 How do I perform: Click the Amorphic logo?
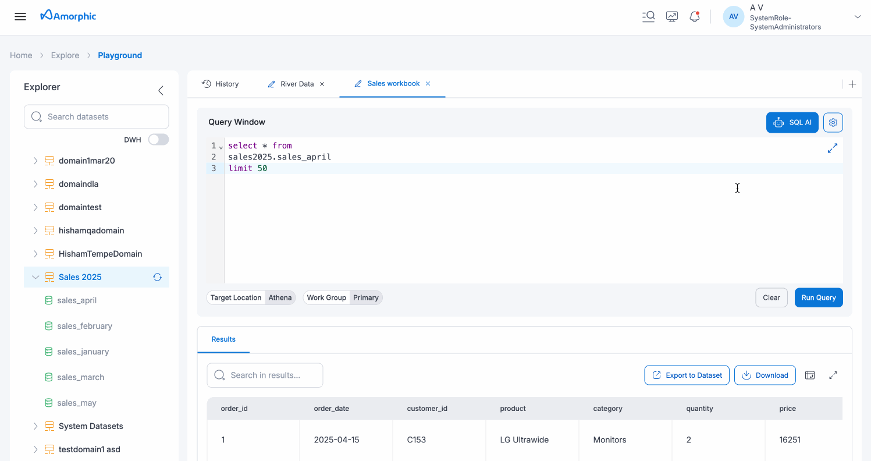tap(68, 16)
